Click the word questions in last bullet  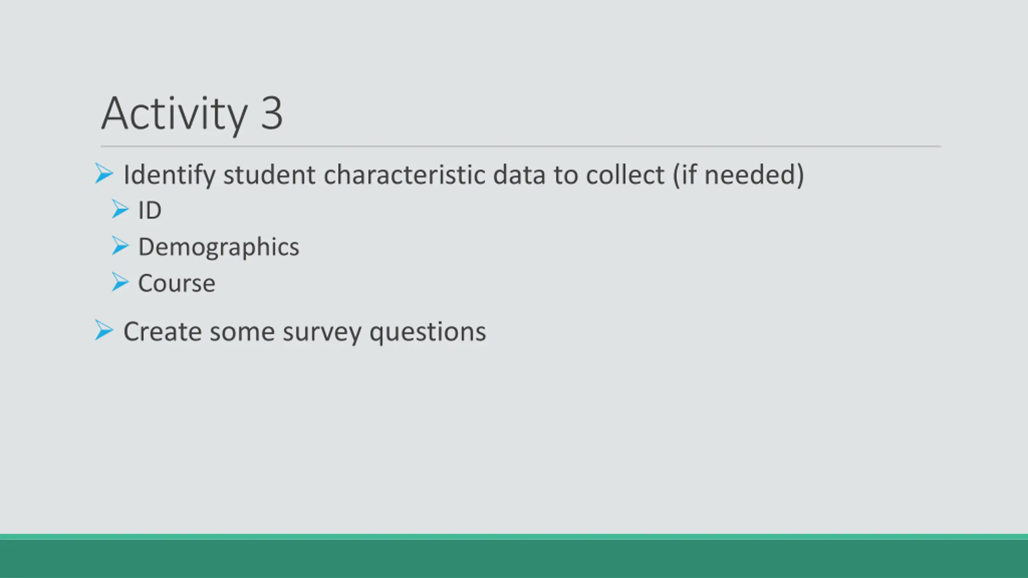click(428, 334)
